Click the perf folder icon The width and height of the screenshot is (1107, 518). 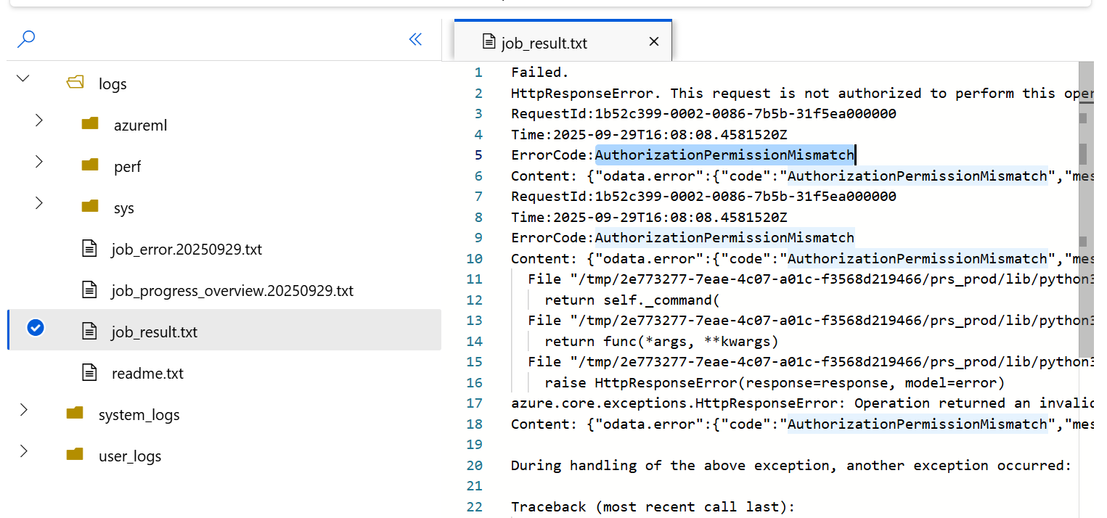coord(90,165)
